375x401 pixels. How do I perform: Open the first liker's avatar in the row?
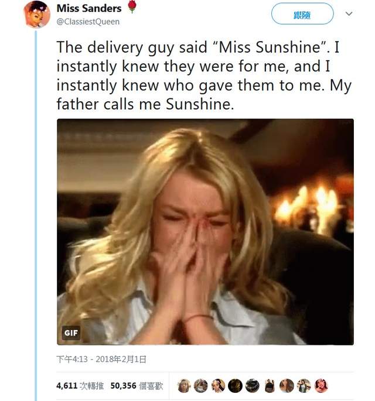click(x=185, y=386)
